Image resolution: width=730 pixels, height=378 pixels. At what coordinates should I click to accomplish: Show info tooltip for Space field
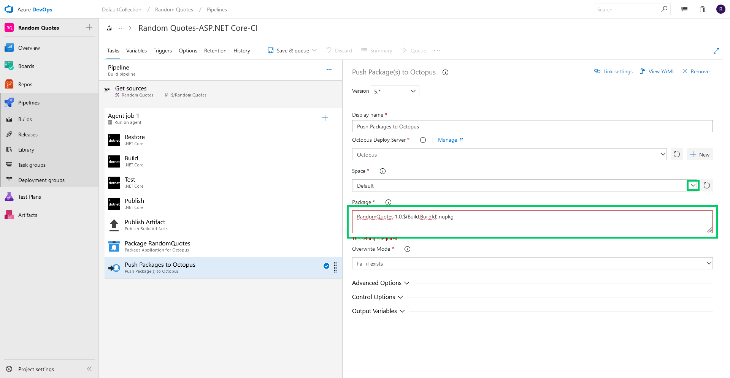pyautogui.click(x=382, y=171)
